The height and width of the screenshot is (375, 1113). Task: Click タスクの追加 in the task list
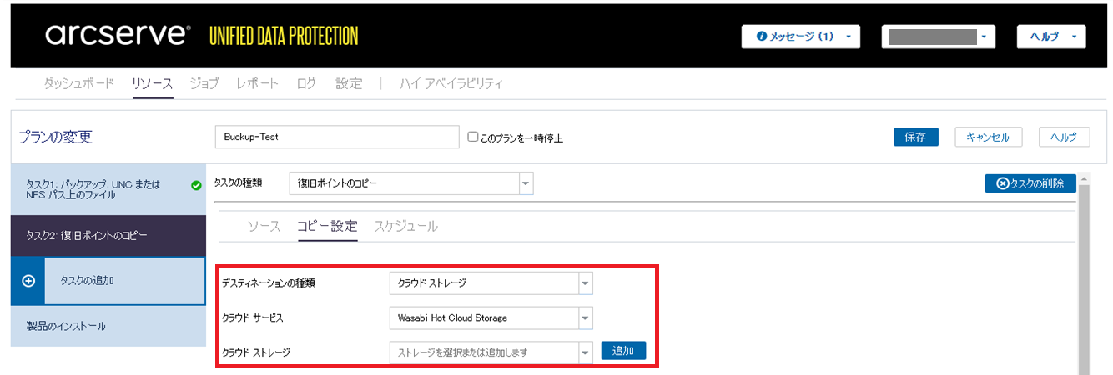(x=108, y=281)
